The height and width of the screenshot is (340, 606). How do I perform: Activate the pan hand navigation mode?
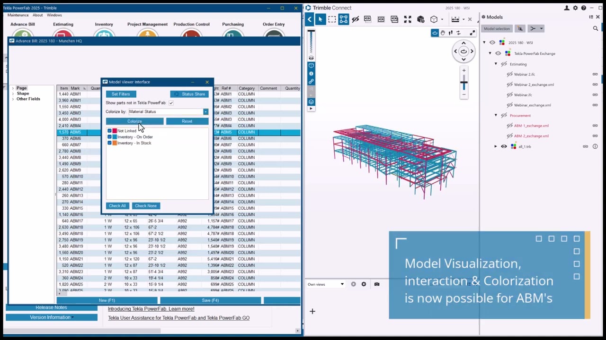tap(443, 33)
